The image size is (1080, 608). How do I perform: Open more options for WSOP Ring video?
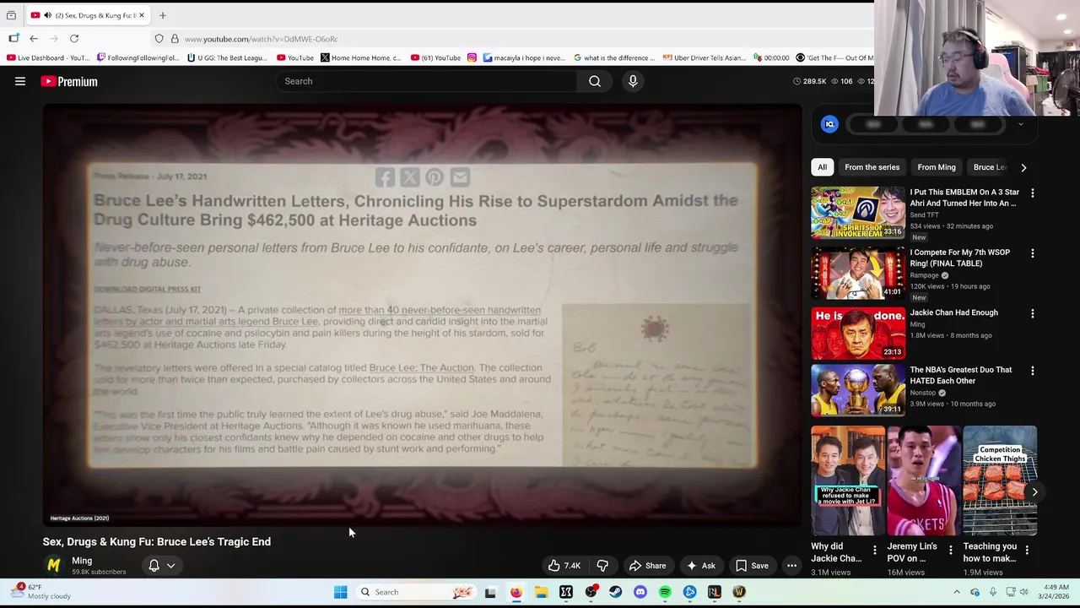pyautogui.click(x=1032, y=253)
